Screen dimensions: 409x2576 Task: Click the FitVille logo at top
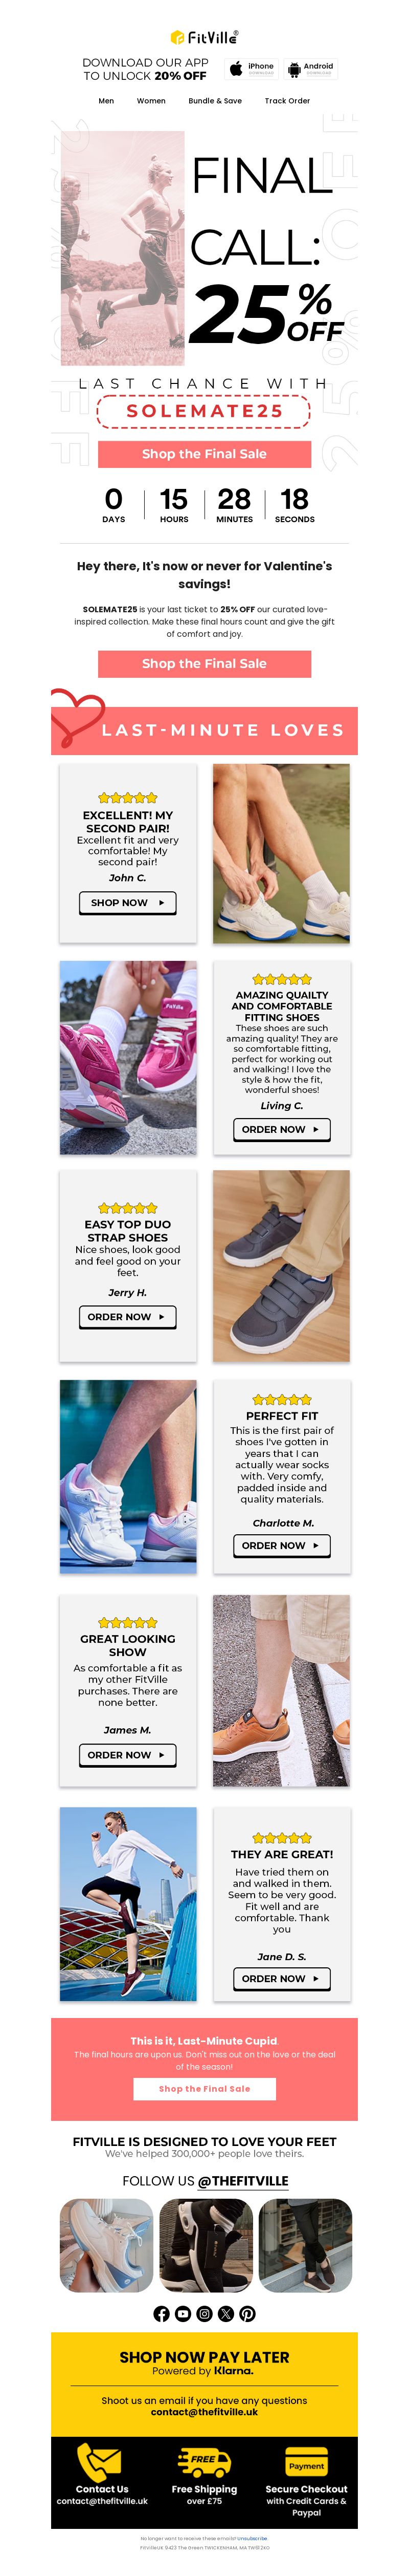coord(204,37)
